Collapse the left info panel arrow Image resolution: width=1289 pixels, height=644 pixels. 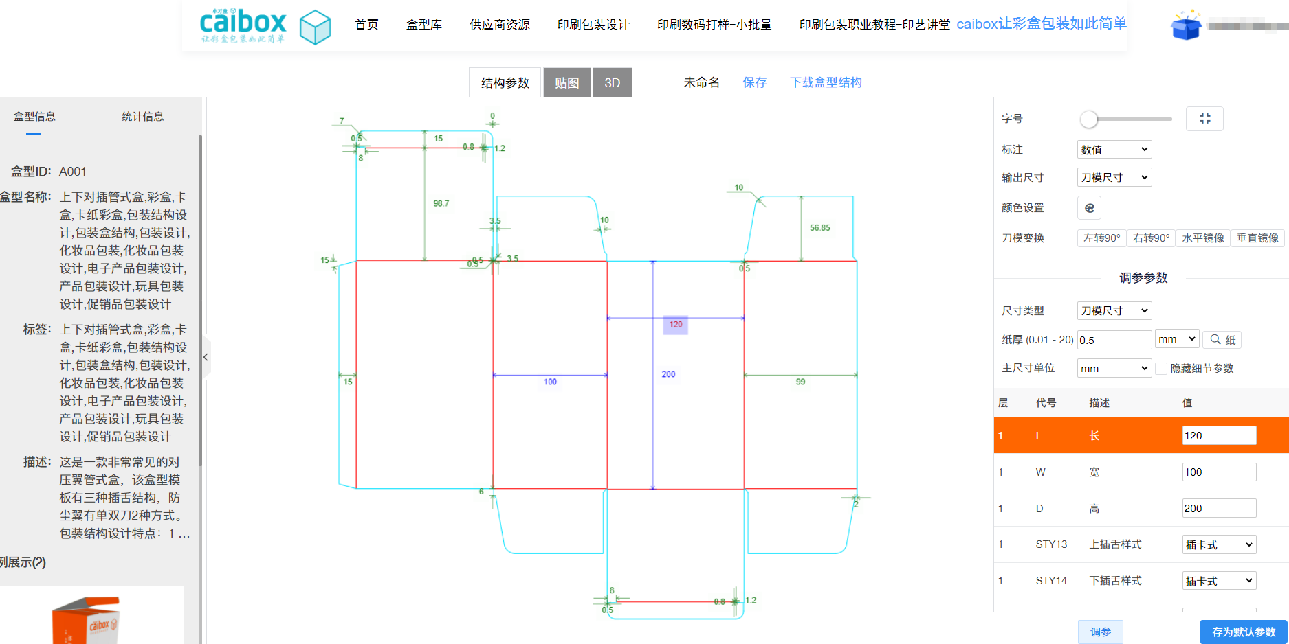pyautogui.click(x=206, y=357)
